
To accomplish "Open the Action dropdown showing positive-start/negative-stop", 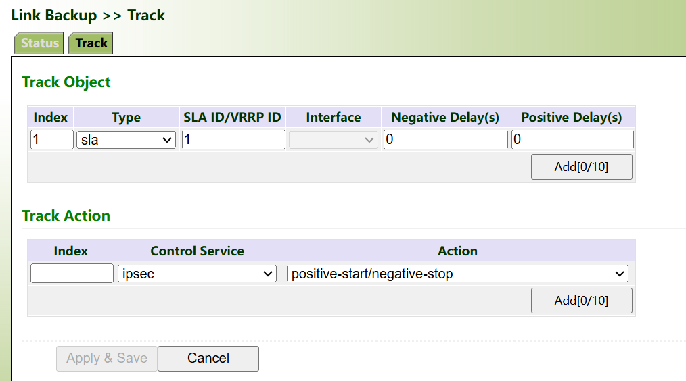I will (x=457, y=274).
